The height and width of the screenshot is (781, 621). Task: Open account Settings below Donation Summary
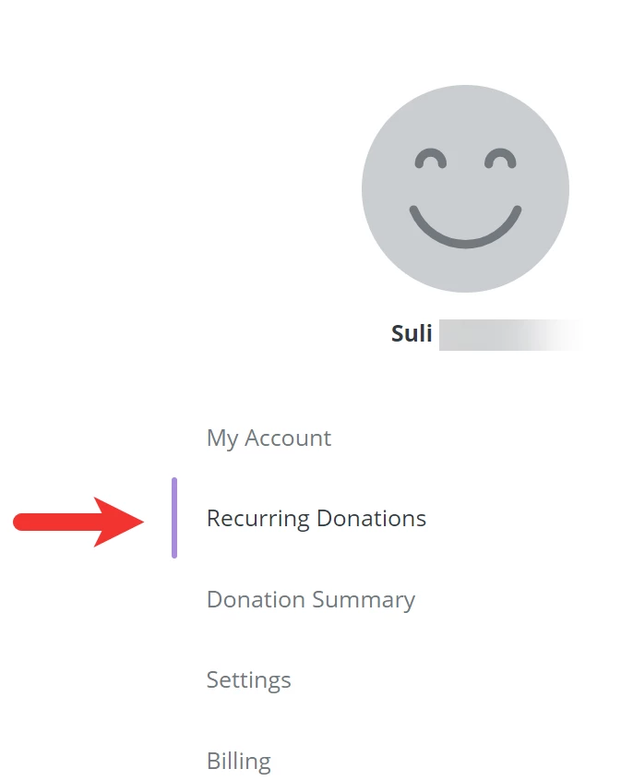[x=248, y=679]
